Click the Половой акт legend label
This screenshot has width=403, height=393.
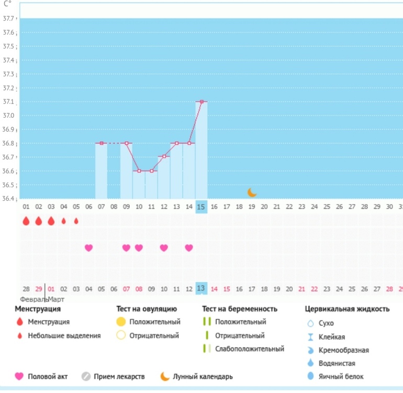(48, 376)
